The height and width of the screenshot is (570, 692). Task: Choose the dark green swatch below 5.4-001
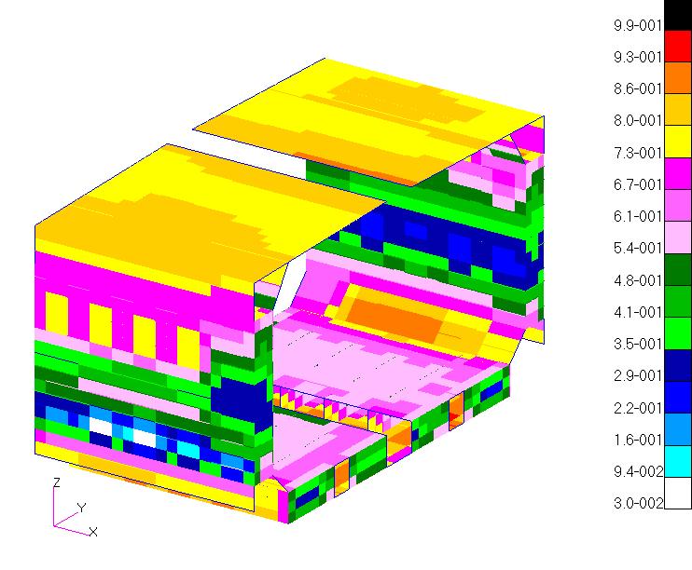tap(678, 265)
